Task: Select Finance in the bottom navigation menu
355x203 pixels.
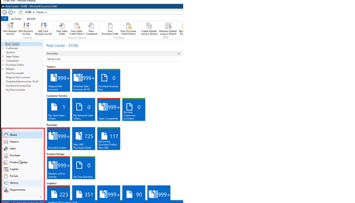Action: pyautogui.click(x=22, y=141)
